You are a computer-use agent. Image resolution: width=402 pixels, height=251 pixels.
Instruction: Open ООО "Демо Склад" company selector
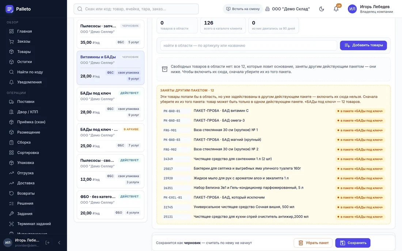pyautogui.click(x=287, y=9)
